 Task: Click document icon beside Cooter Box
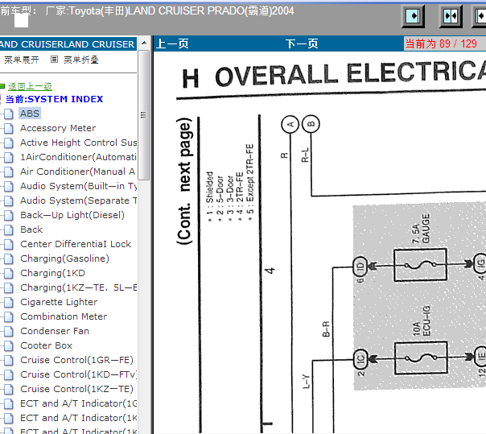9,345
